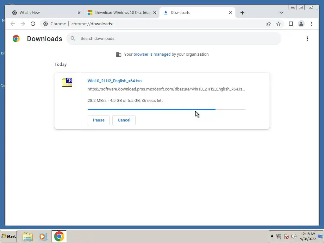Select the Downloads tab
This screenshot has width=324, height=243.
click(x=197, y=13)
